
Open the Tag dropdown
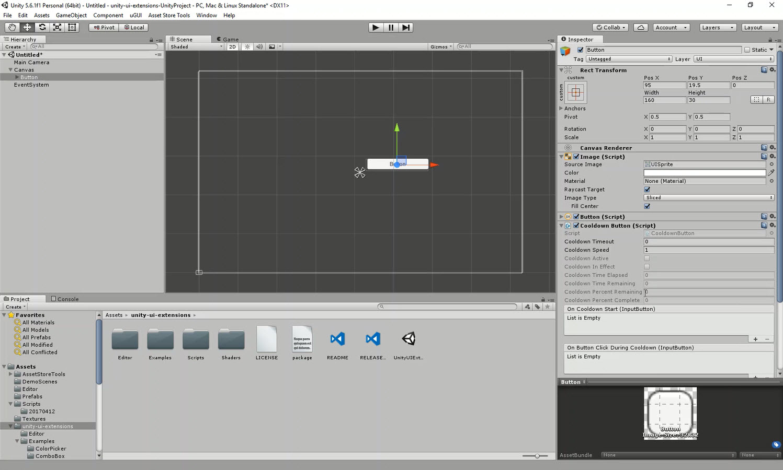(629, 59)
